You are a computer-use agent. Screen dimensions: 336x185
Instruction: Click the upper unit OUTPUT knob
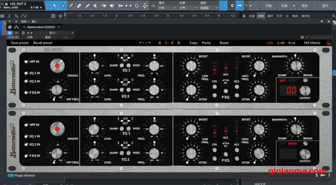point(305,91)
